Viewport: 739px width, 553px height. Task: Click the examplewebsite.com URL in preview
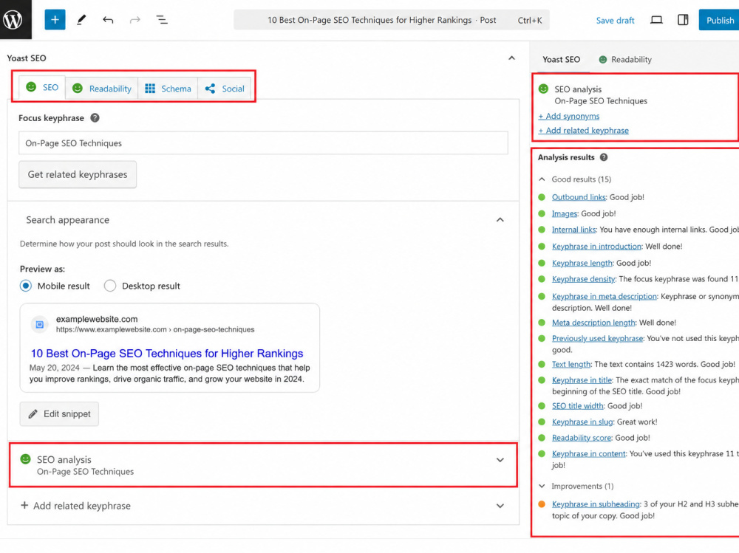point(155,330)
